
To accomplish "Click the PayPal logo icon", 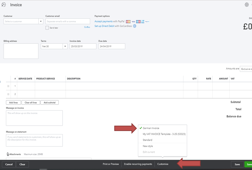I will tap(147, 21).
